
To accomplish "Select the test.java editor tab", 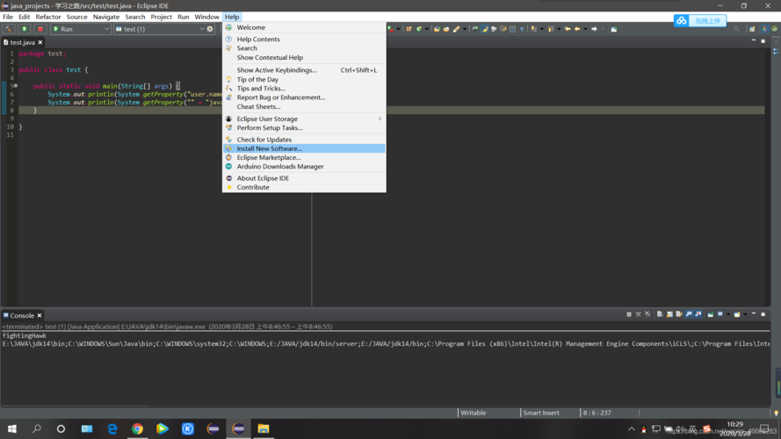I will coord(22,42).
